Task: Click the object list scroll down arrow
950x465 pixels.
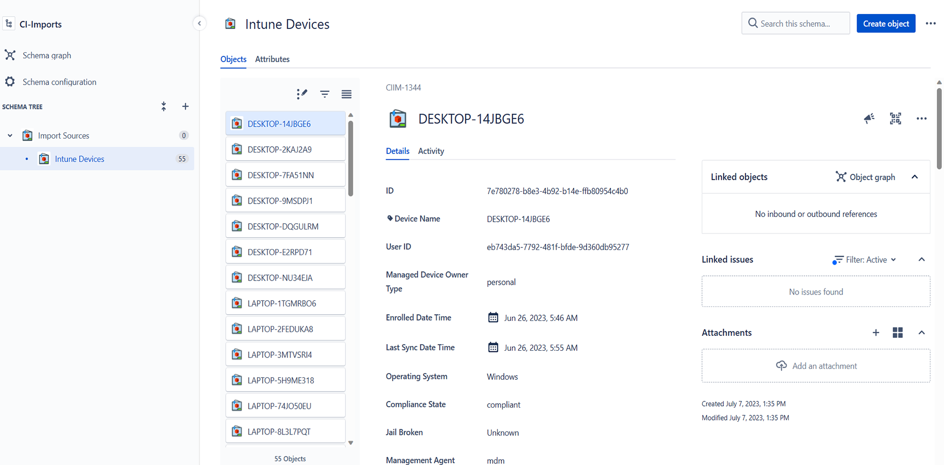Action: (351, 443)
